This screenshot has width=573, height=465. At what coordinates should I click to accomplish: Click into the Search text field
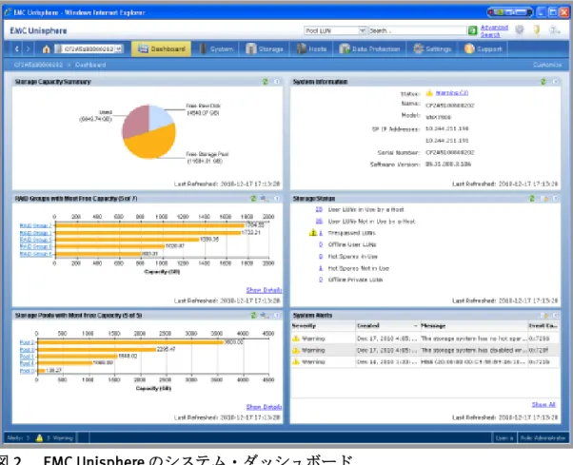click(x=417, y=30)
